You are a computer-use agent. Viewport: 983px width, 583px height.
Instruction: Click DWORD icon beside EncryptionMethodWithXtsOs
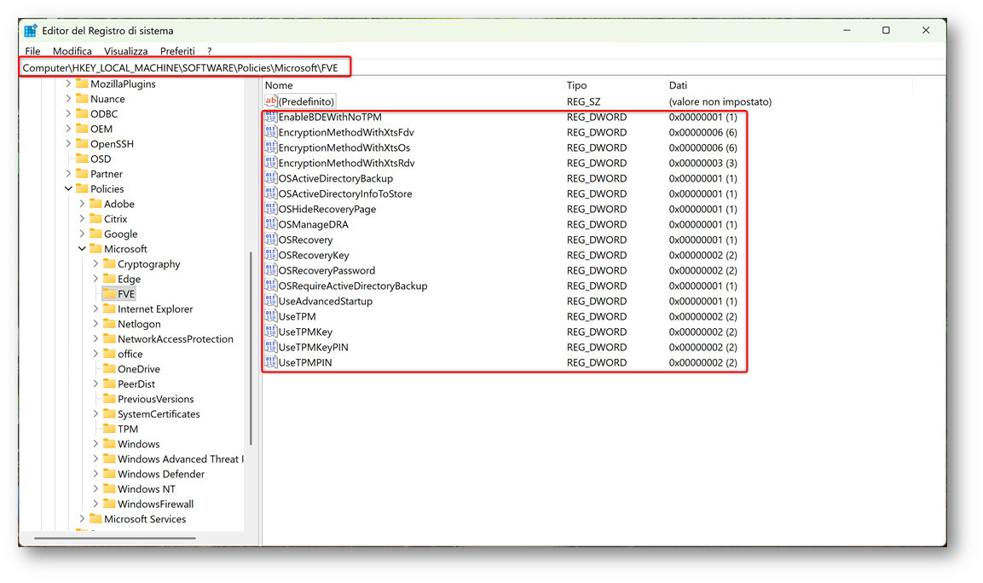[x=270, y=148]
